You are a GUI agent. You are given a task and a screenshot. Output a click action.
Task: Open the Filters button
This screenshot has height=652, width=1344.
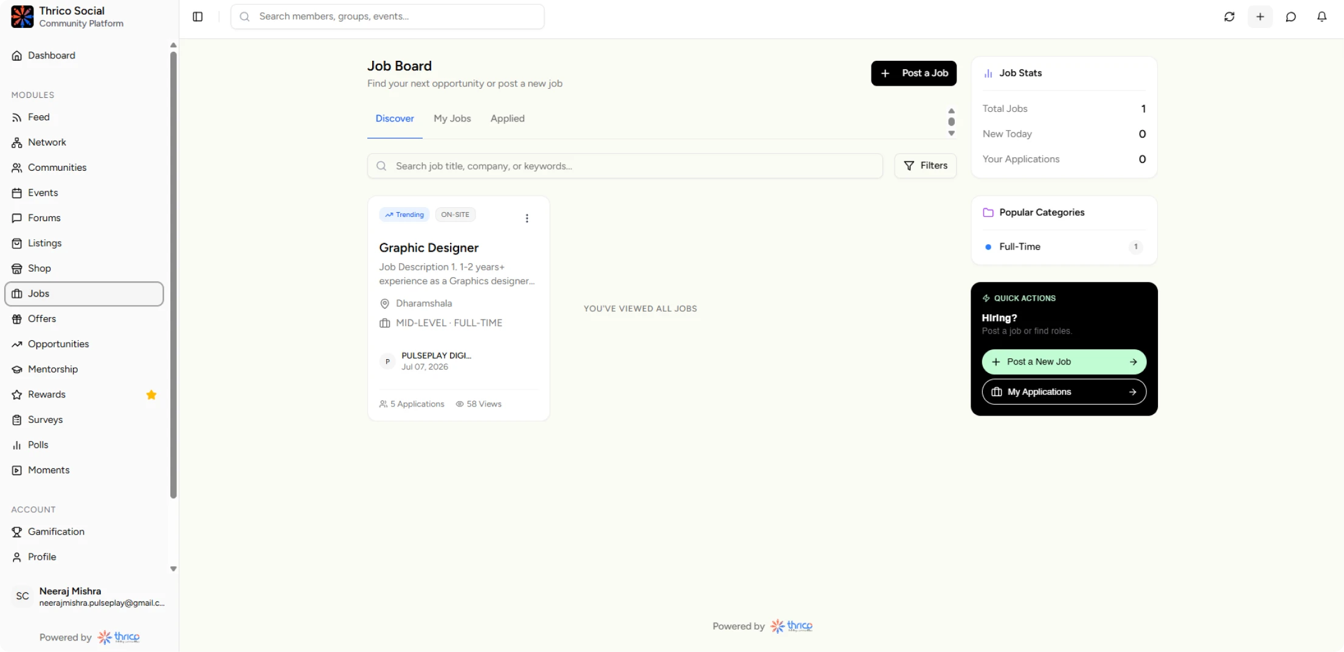[x=925, y=165]
